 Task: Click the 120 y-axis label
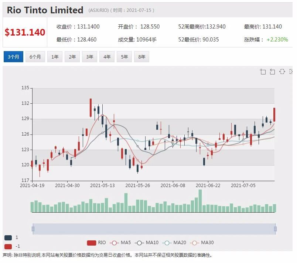25,165
